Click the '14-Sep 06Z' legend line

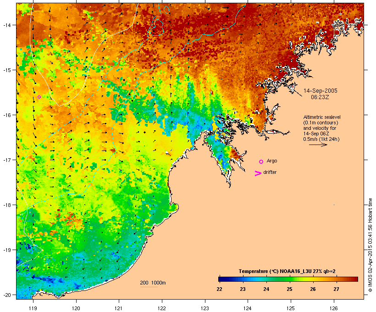(x=316, y=134)
